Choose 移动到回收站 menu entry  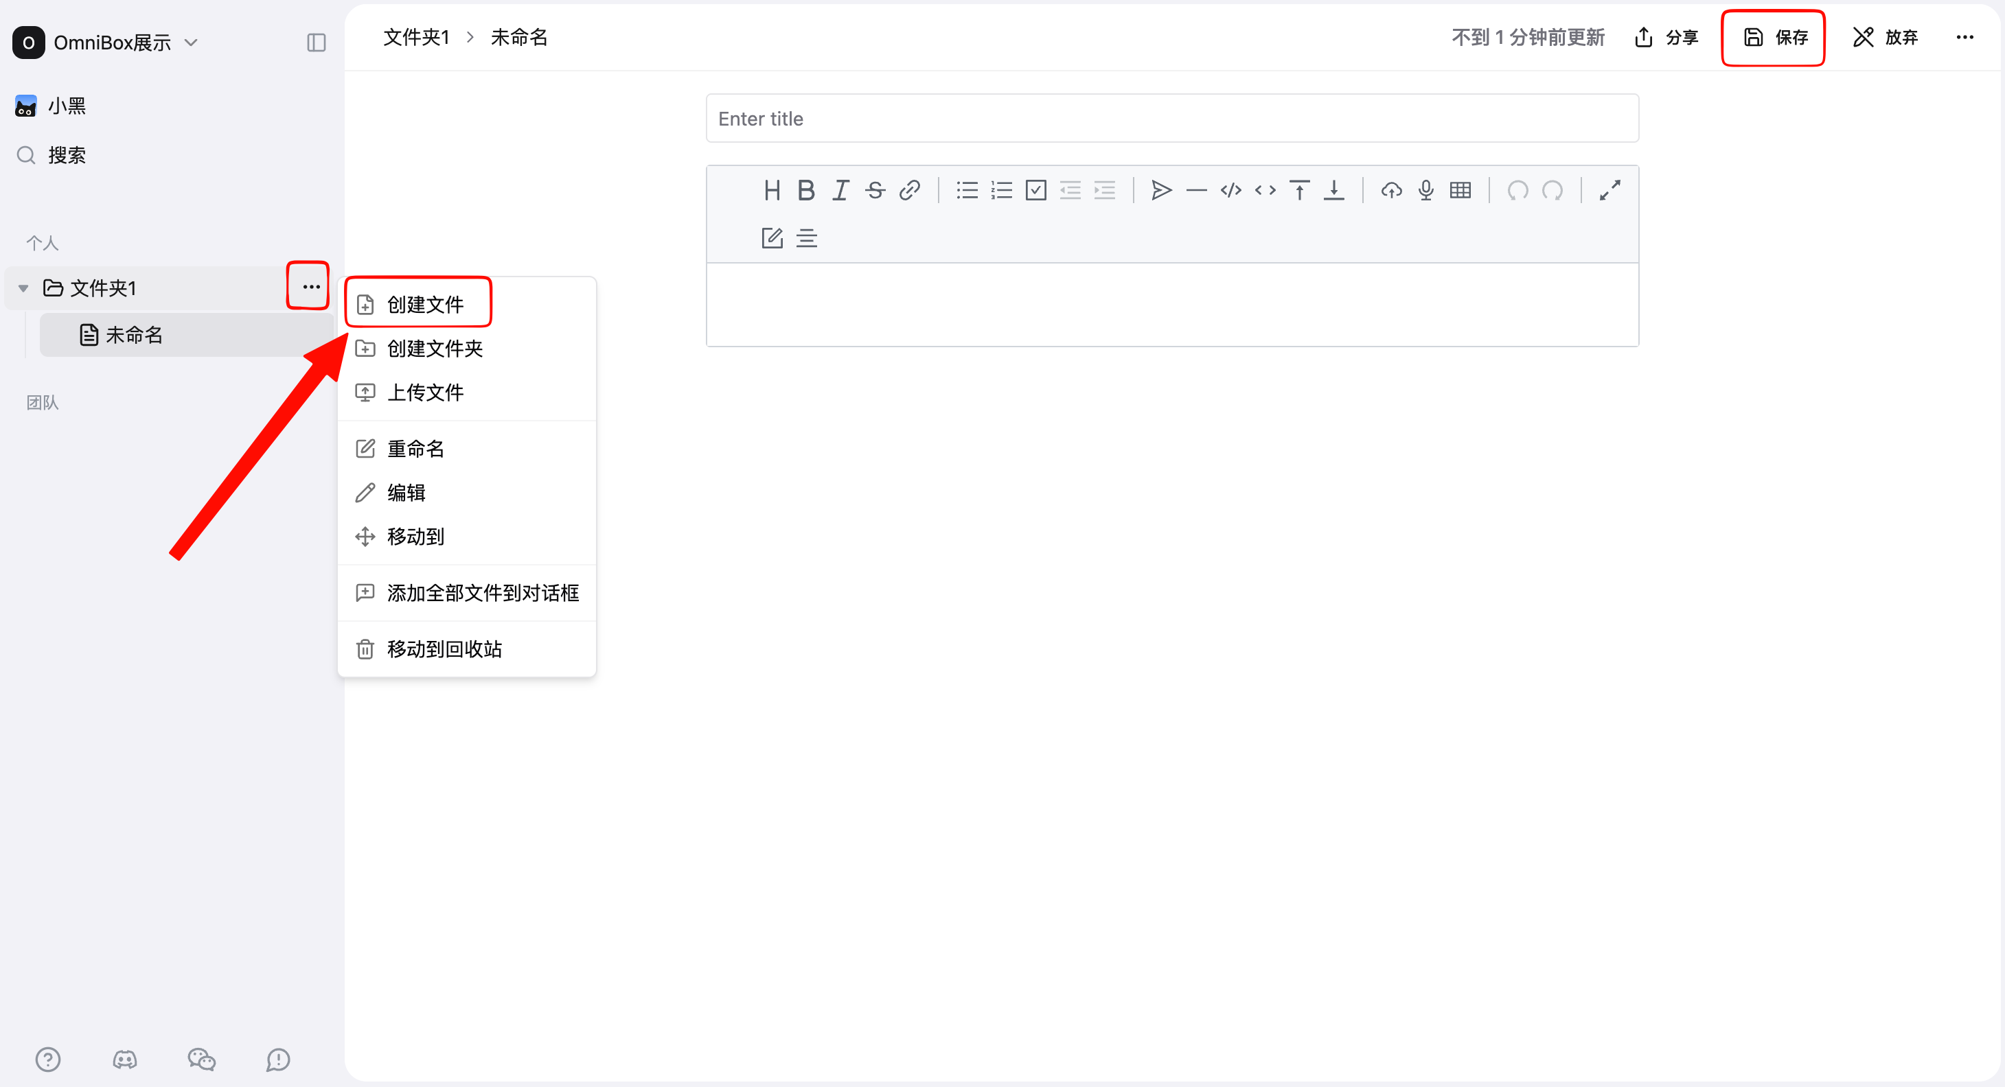tap(444, 649)
